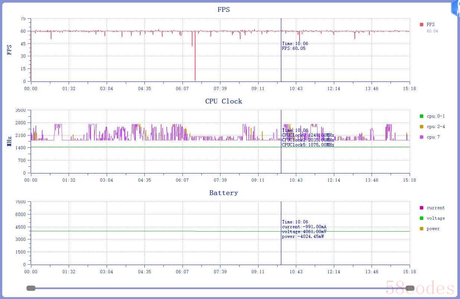Select the Battery chart title
The image size is (460, 299).
coord(223,193)
